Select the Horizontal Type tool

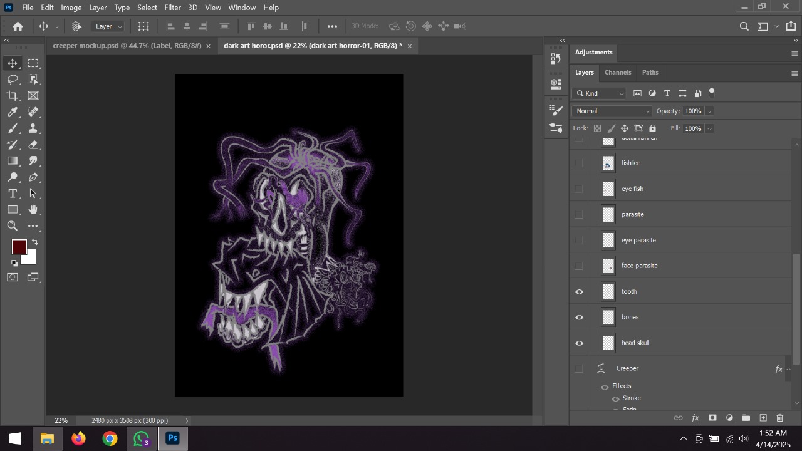pyautogui.click(x=13, y=194)
